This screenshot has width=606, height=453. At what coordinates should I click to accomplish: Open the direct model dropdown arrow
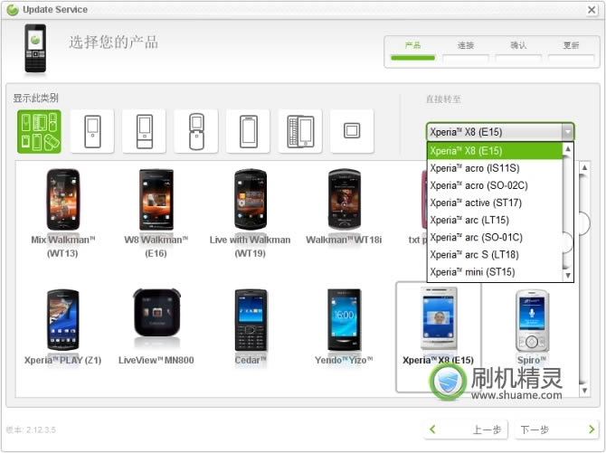(566, 132)
